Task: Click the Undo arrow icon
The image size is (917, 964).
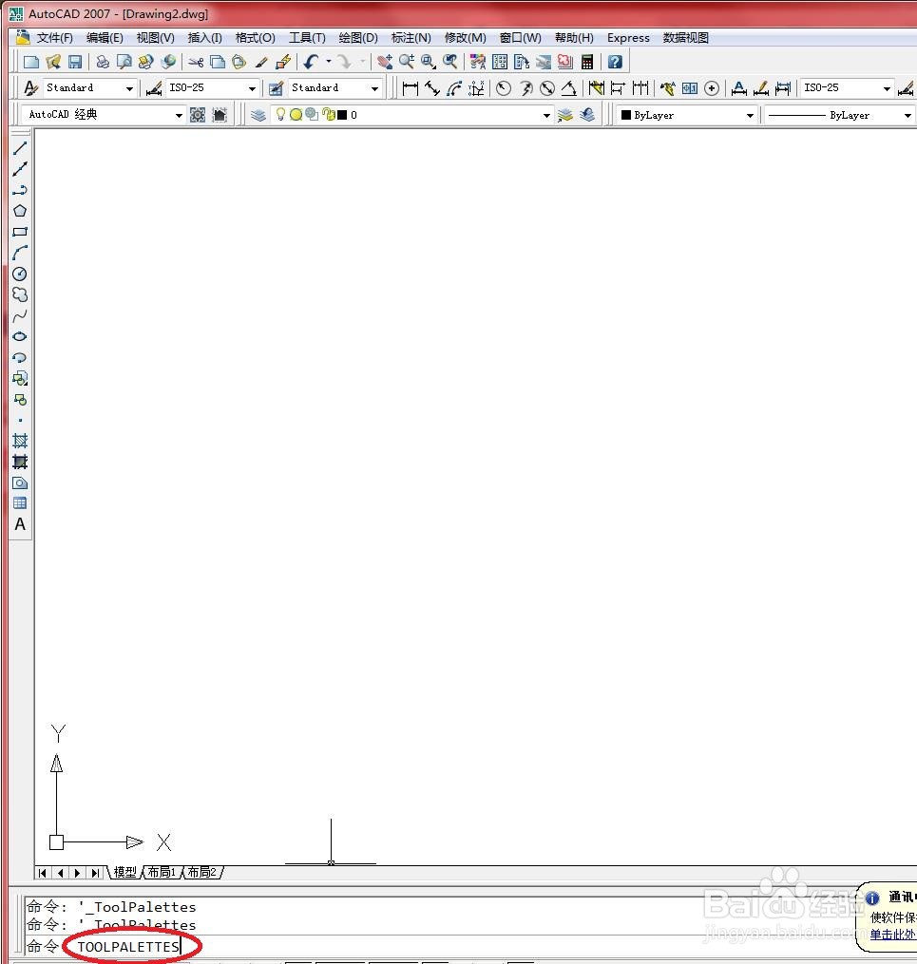Action: coord(311,62)
